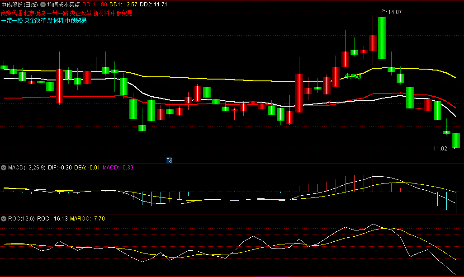This screenshot has width=464, height=277.
Task: Open the MACD indicator dropdown arrow
Action: pos(4,168)
